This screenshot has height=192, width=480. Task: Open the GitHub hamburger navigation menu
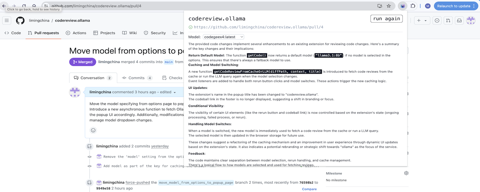(x=7, y=21)
